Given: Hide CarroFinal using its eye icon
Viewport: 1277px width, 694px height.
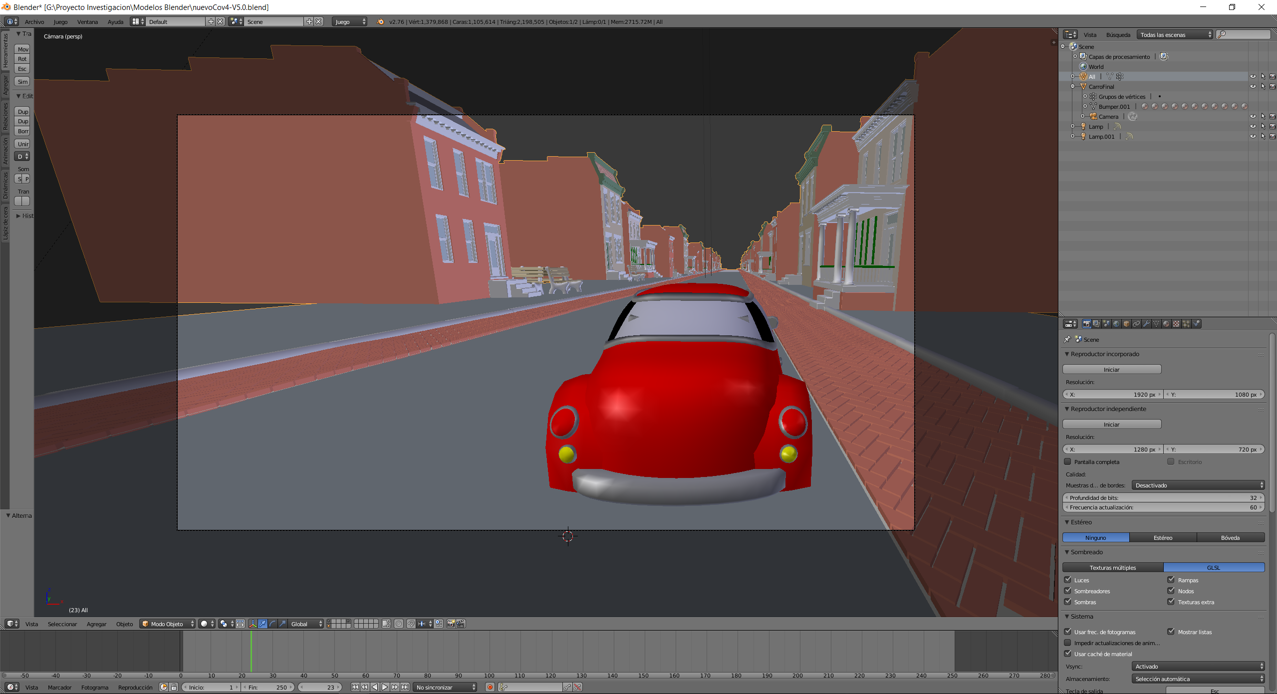Looking at the screenshot, I should click(1253, 87).
